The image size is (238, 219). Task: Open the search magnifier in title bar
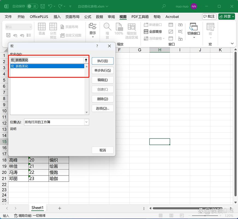click(x=164, y=6)
